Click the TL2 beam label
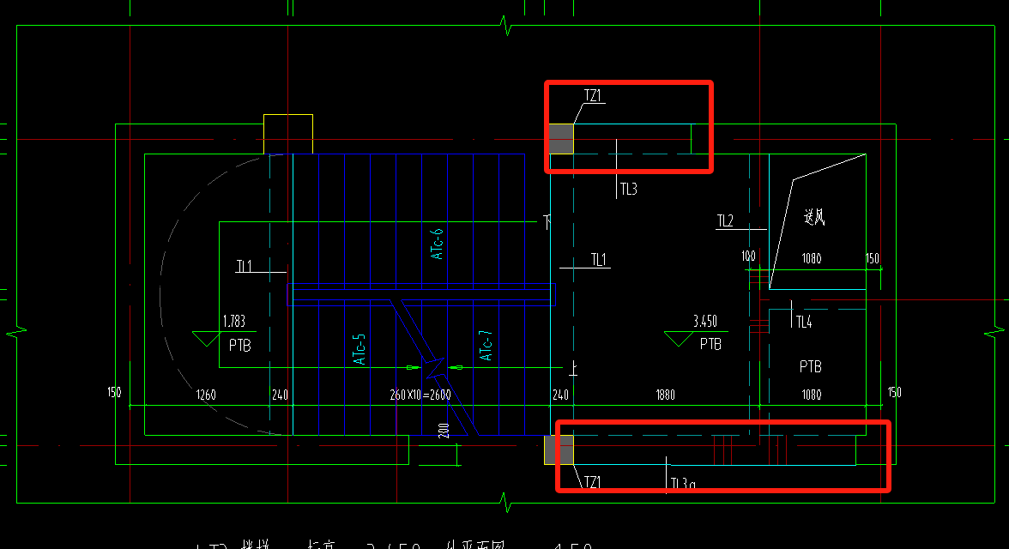Viewport: 1009px width, 549px height. point(725,220)
